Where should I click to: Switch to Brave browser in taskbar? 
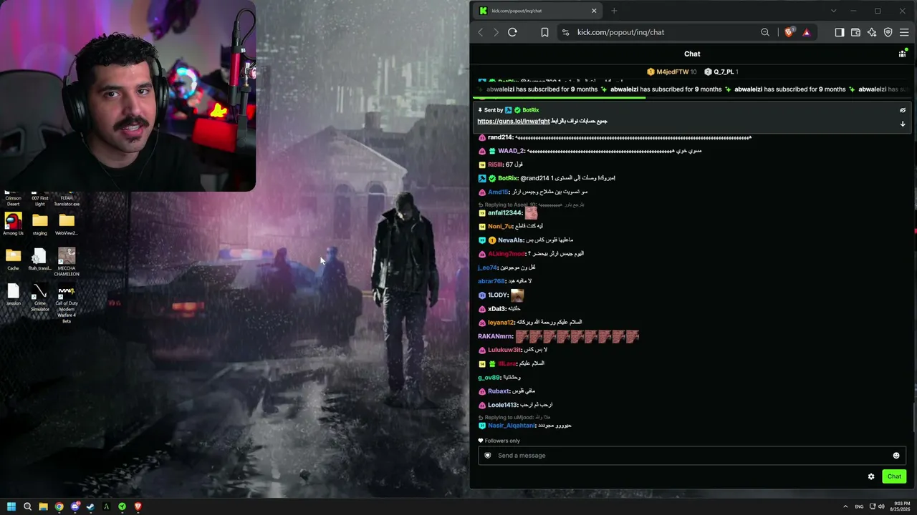click(138, 506)
